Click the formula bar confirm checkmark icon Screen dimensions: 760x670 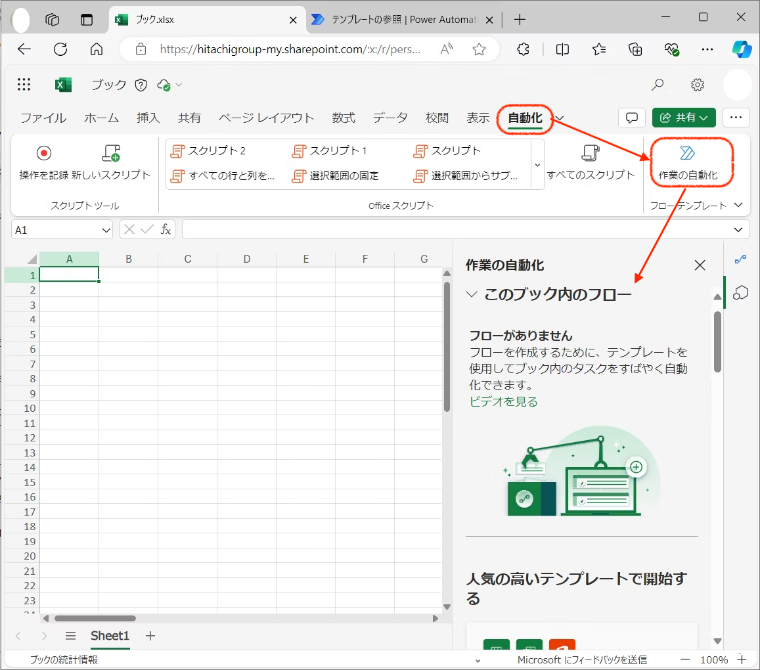coord(147,229)
